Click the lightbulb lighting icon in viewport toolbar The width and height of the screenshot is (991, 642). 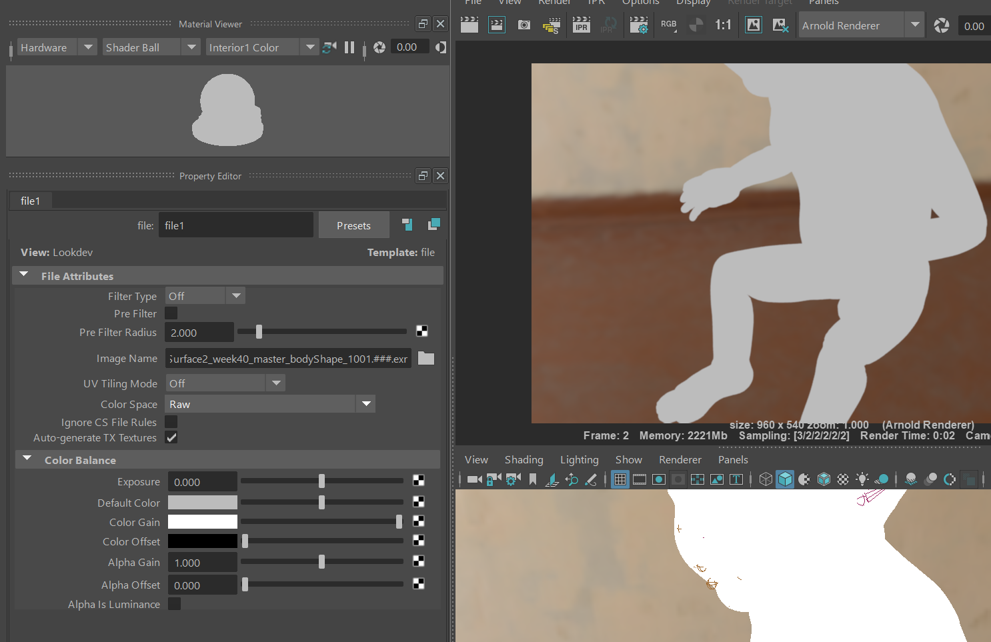[862, 479]
